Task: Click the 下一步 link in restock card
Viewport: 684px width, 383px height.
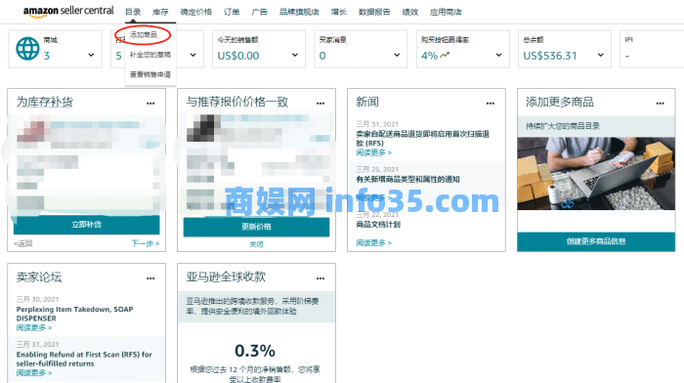Action: tap(146, 243)
